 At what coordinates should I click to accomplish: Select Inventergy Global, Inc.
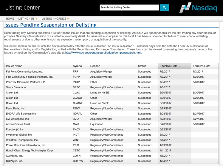point(19,135)
